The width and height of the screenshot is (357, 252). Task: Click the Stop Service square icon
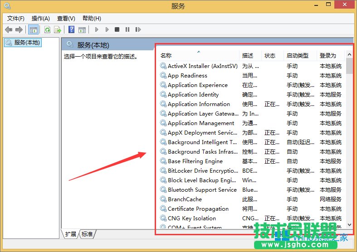click(117, 30)
